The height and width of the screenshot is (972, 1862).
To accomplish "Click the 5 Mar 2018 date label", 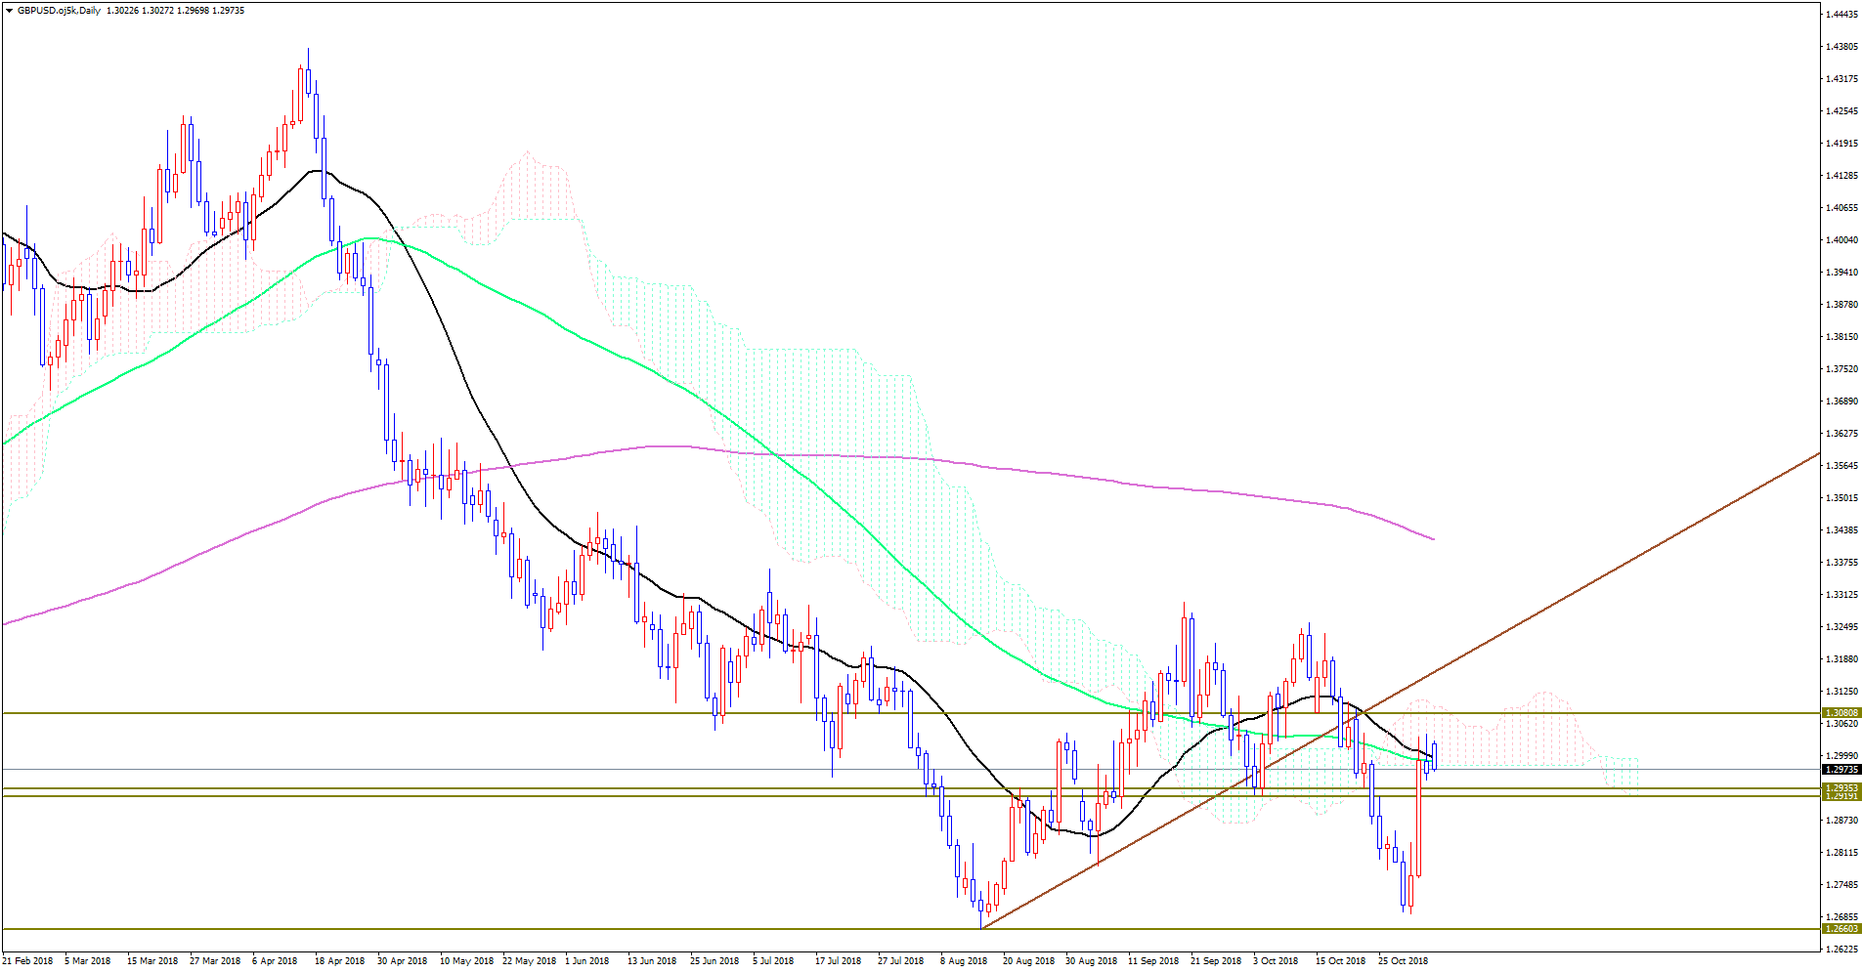I will pyautogui.click(x=88, y=960).
